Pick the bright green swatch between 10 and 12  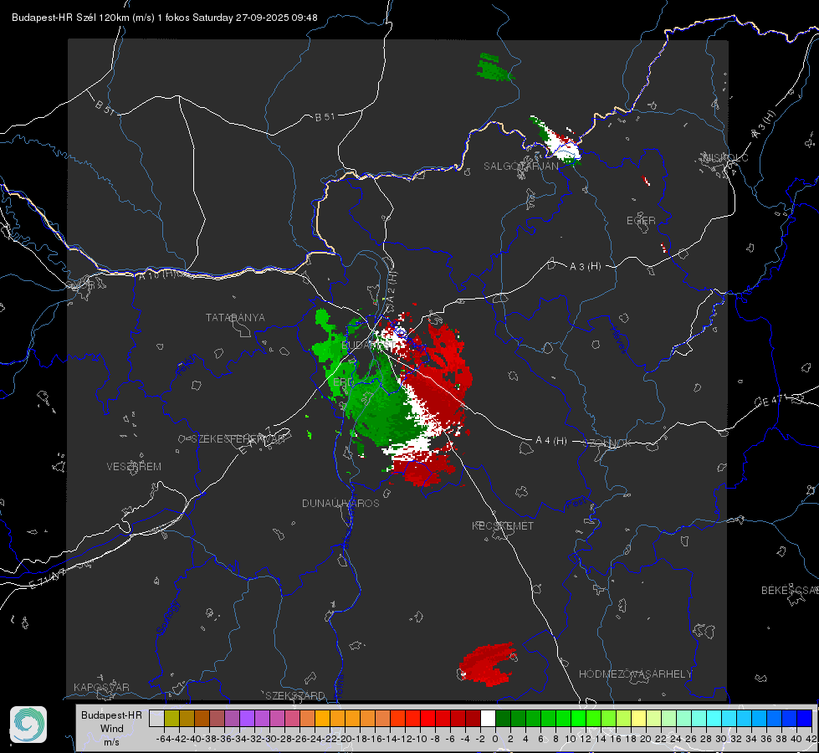pos(579,719)
